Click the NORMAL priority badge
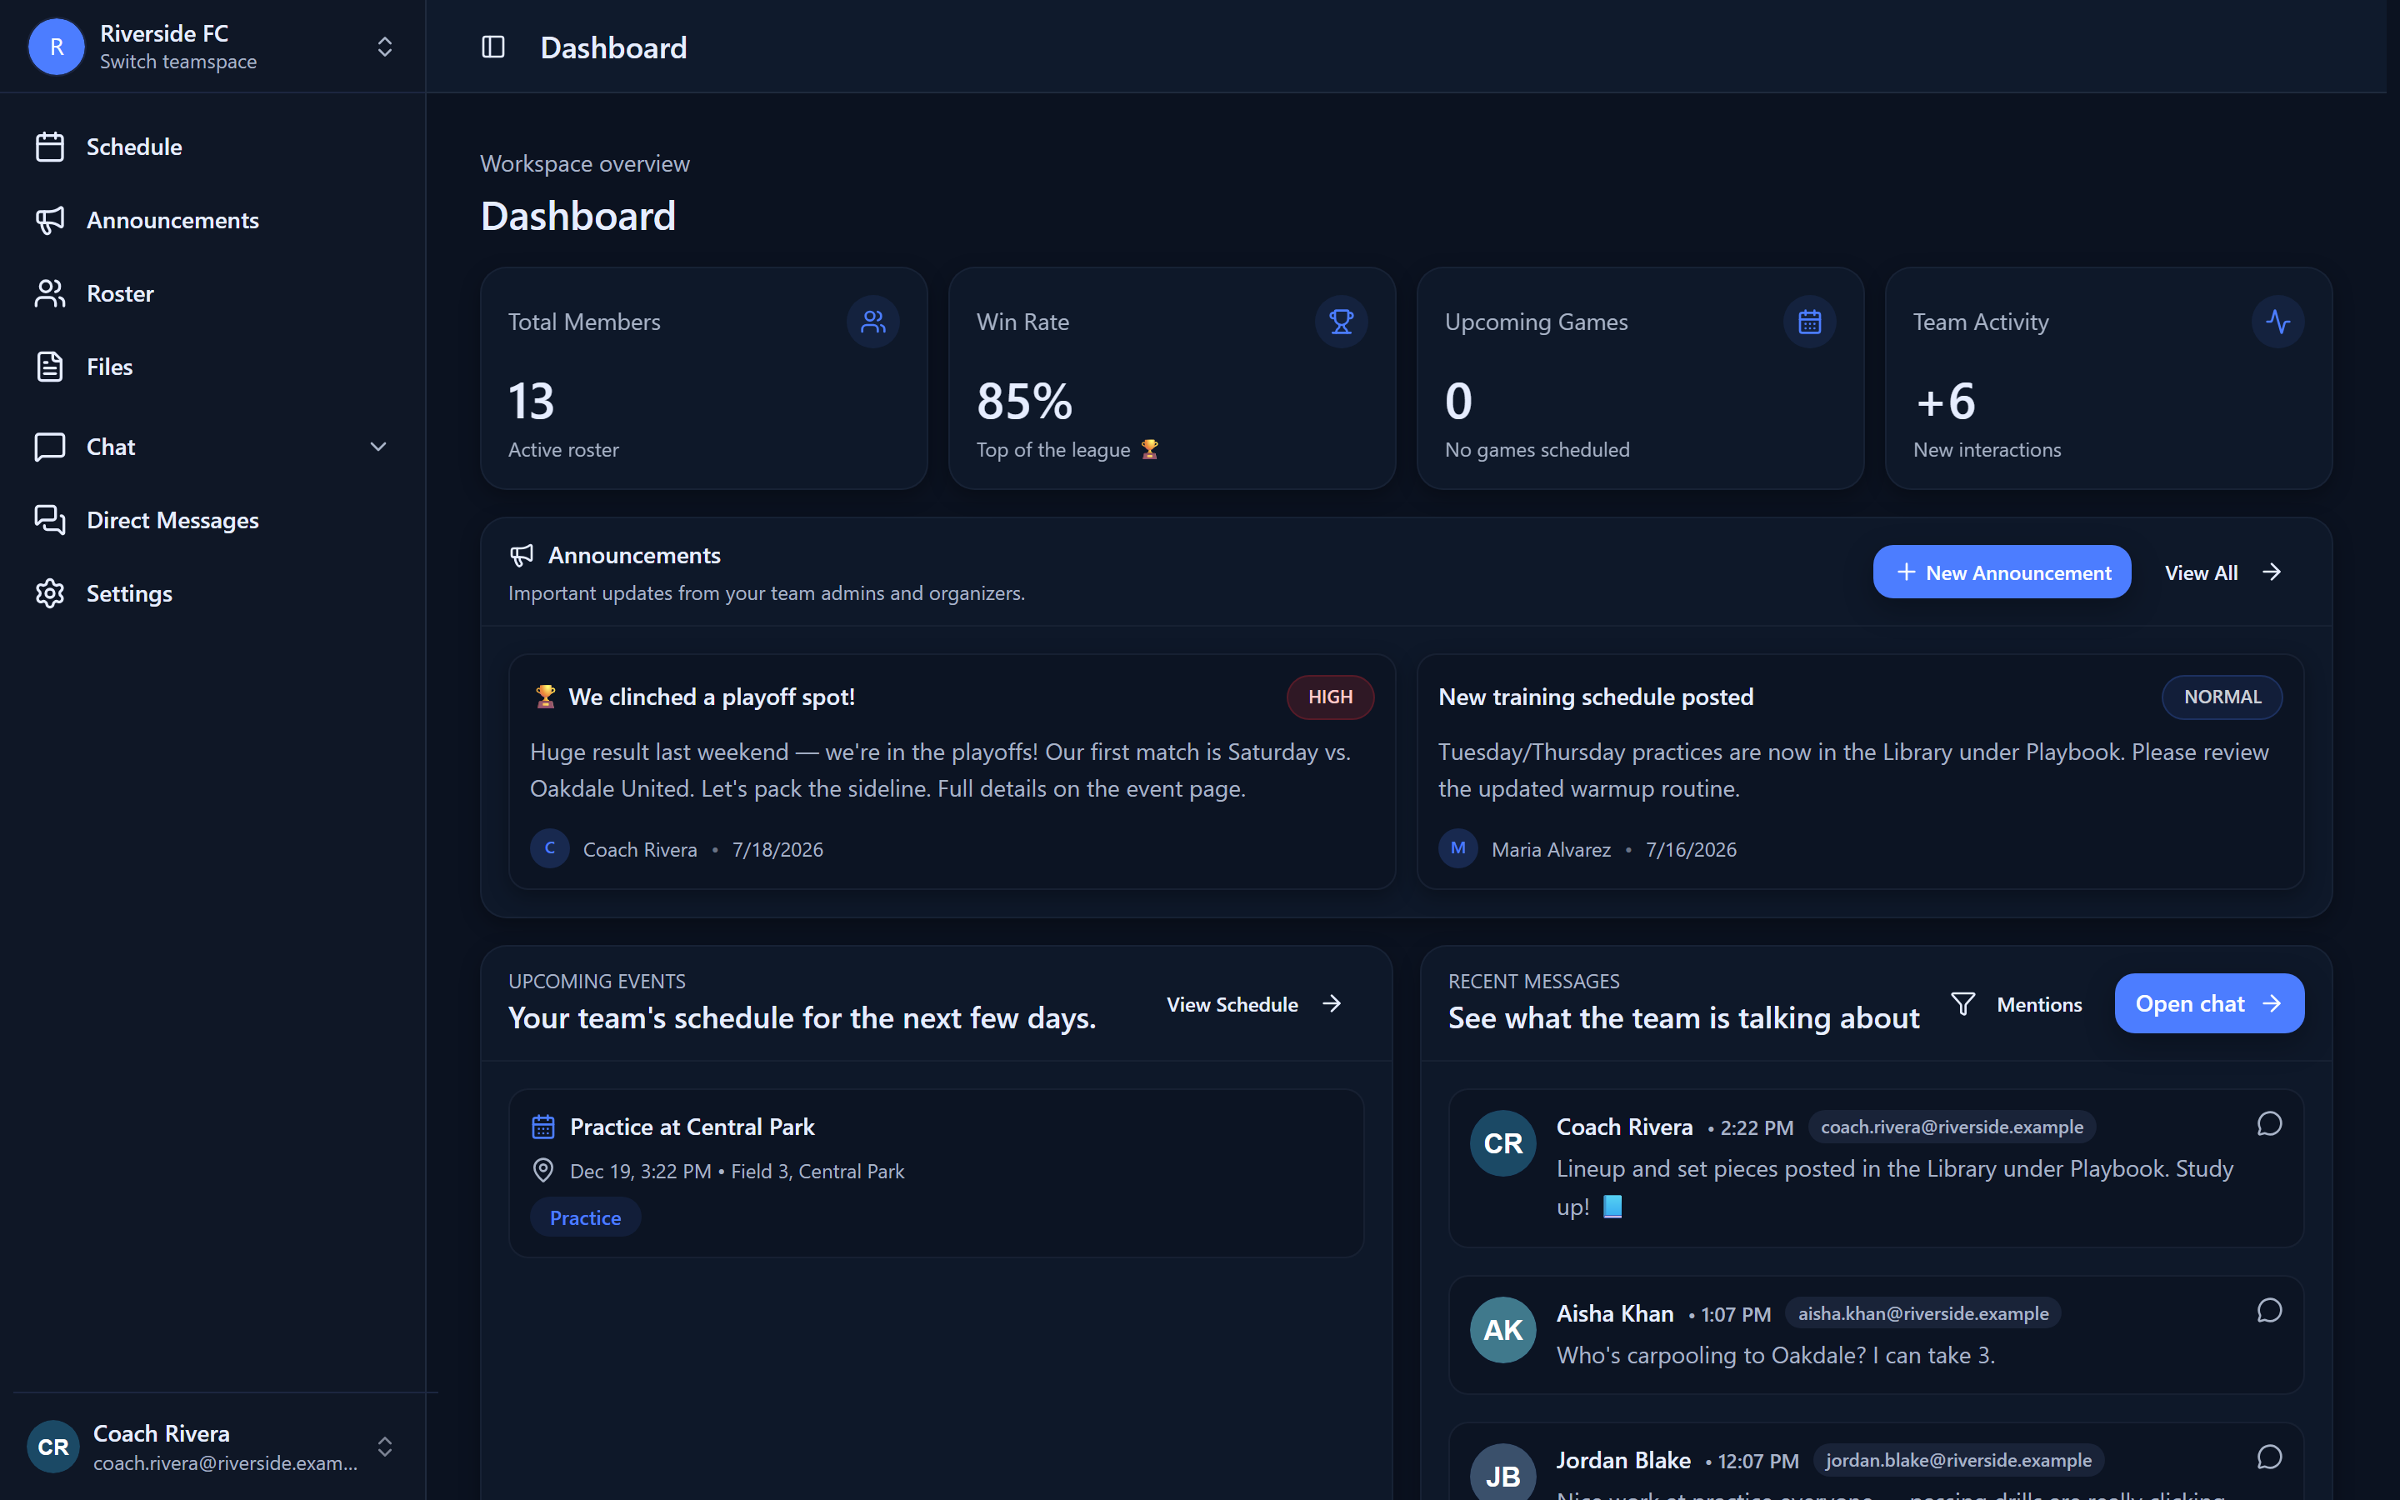Viewport: 2400px width, 1500px height. 2222,697
